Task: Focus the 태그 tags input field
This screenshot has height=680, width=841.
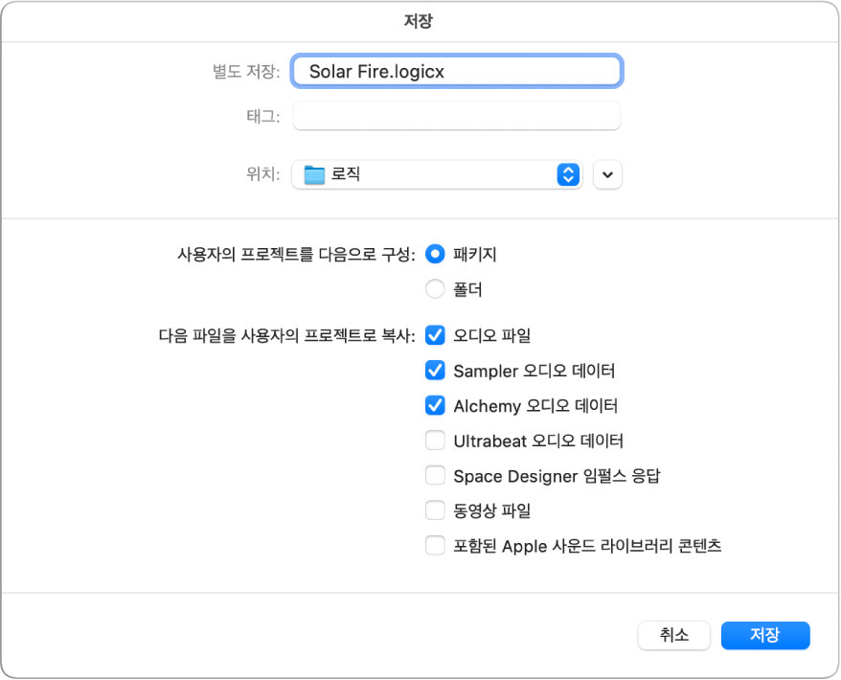Action: tap(457, 116)
